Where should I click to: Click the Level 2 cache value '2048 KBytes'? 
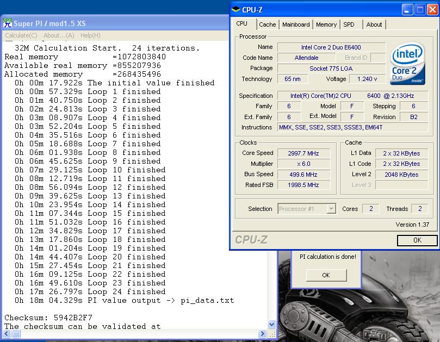tap(401, 175)
